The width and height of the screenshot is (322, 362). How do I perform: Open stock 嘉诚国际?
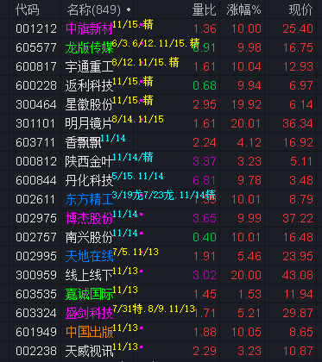point(89,294)
